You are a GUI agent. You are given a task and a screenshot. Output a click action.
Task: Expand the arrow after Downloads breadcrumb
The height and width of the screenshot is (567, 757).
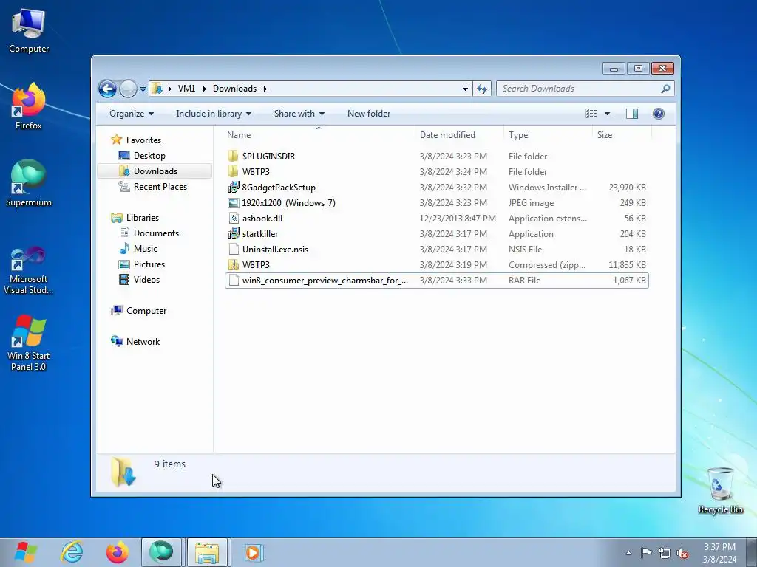[x=265, y=89]
